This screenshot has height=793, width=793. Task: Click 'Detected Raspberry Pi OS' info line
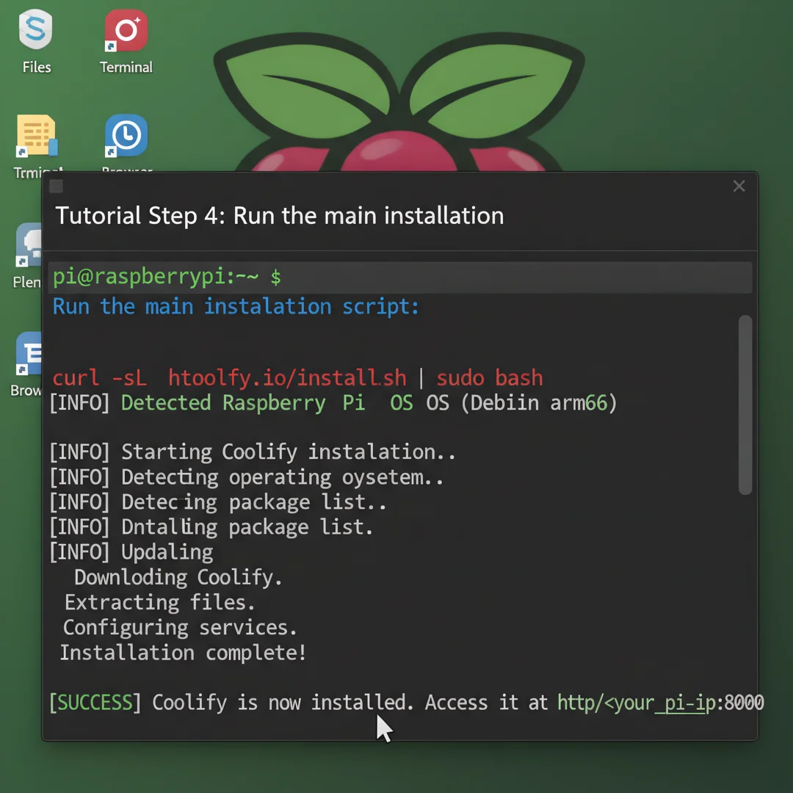click(333, 403)
